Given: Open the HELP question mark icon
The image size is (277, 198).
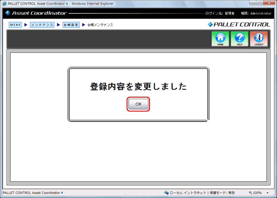Looking at the screenshot, I should pyautogui.click(x=239, y=39).
